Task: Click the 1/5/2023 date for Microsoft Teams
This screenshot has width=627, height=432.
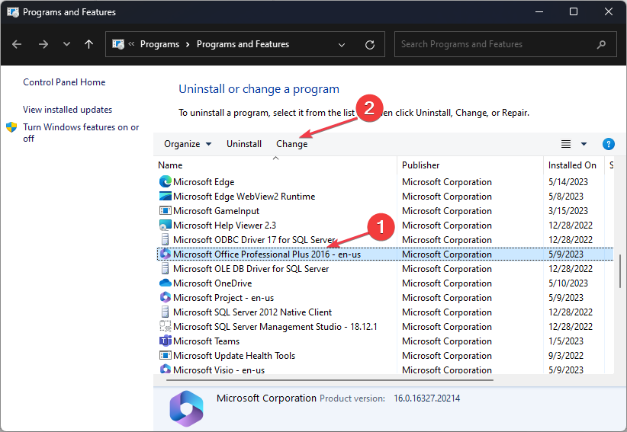Action: tap(565, 341)
